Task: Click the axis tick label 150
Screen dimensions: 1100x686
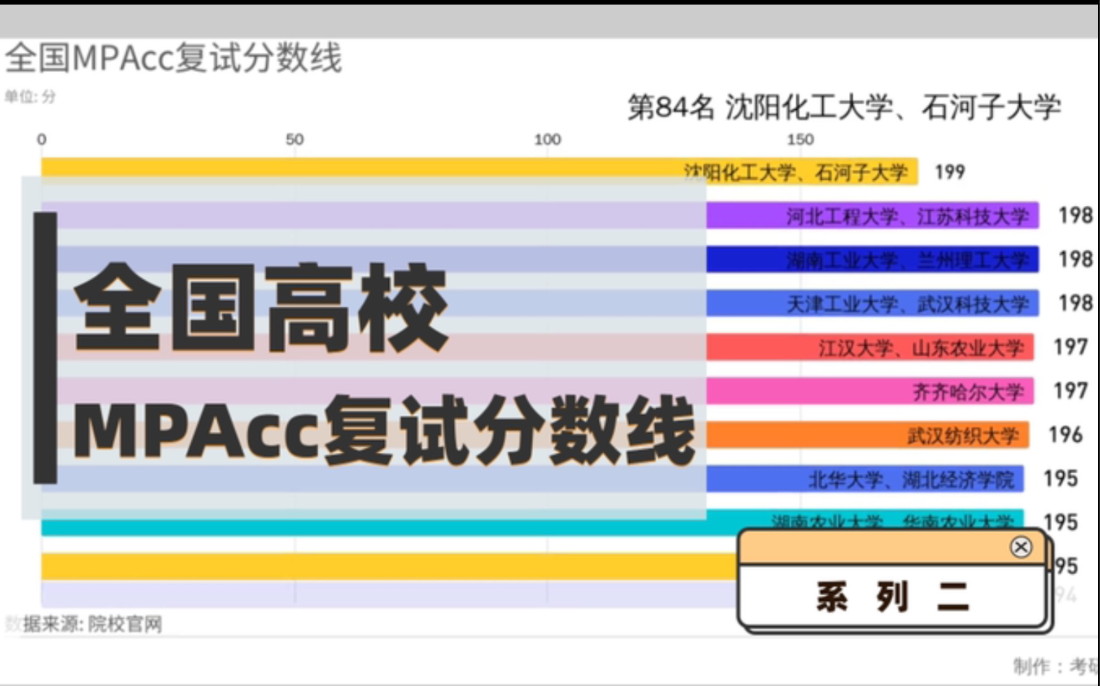Action: (800, 139)
